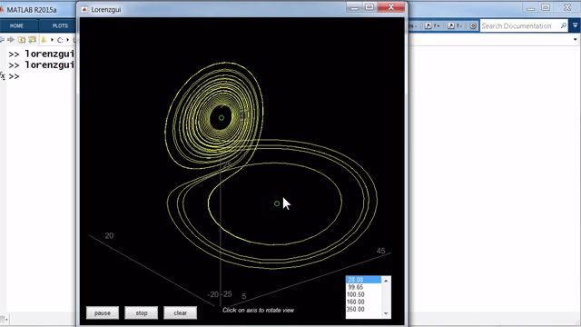Click the clear button in Lorenzgui

click(180, 312)
